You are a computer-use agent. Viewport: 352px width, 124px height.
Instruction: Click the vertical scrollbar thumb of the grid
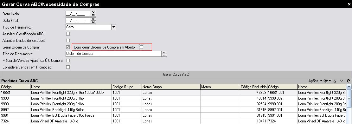tap(349, 98)
